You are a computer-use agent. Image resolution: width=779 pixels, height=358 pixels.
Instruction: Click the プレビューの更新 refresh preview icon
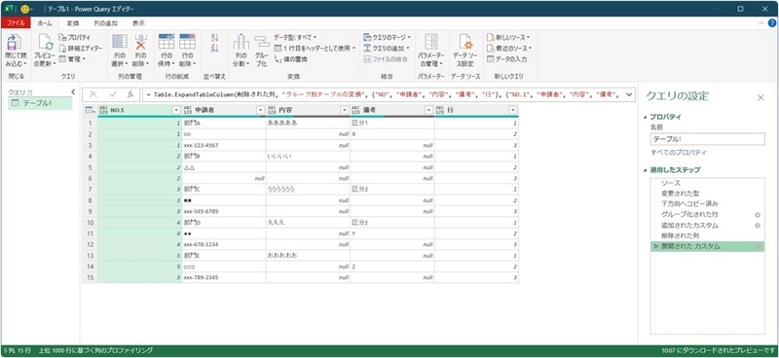(x=45, y=43)
